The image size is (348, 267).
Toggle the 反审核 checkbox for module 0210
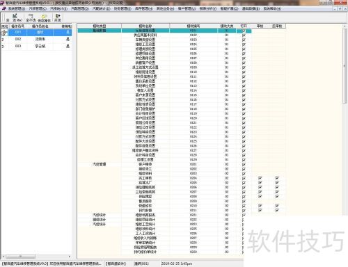pos(277,206)
